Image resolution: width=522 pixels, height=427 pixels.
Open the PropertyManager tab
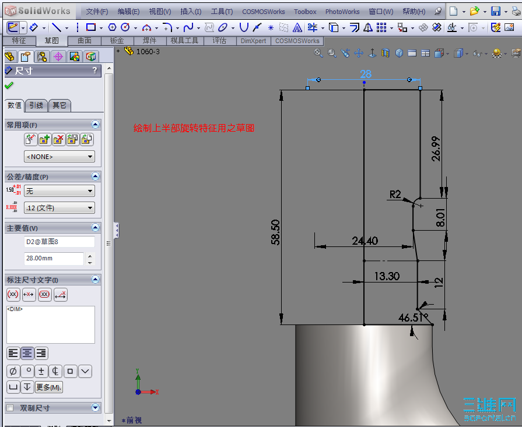click(x=26, y=57)
